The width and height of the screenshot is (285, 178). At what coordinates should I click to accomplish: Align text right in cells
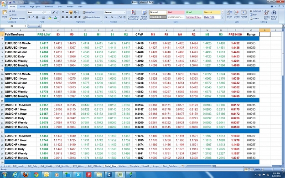pos(71,17)
